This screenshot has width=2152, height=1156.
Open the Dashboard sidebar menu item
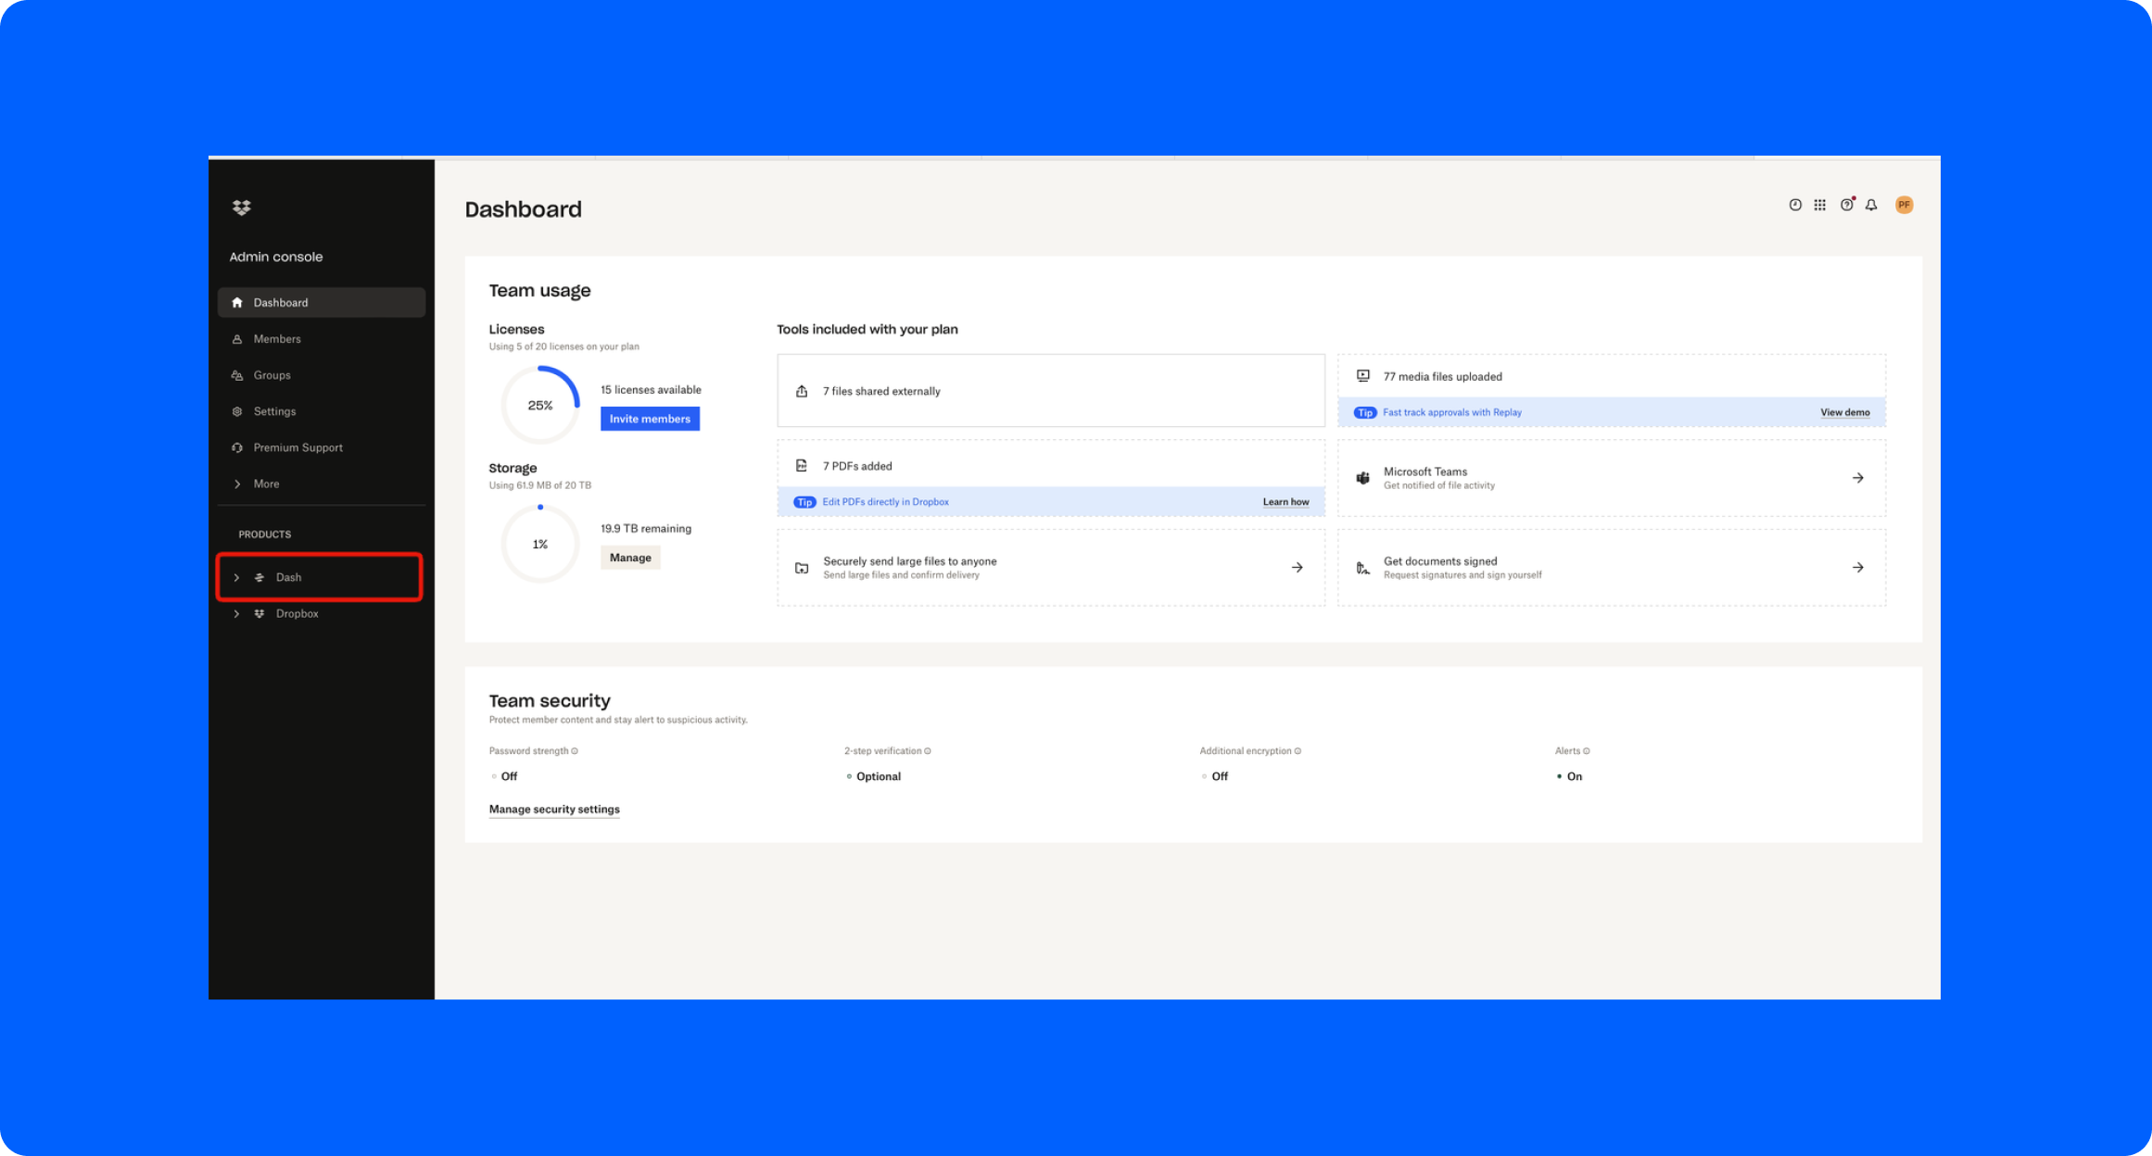click(x=281, y=302)
